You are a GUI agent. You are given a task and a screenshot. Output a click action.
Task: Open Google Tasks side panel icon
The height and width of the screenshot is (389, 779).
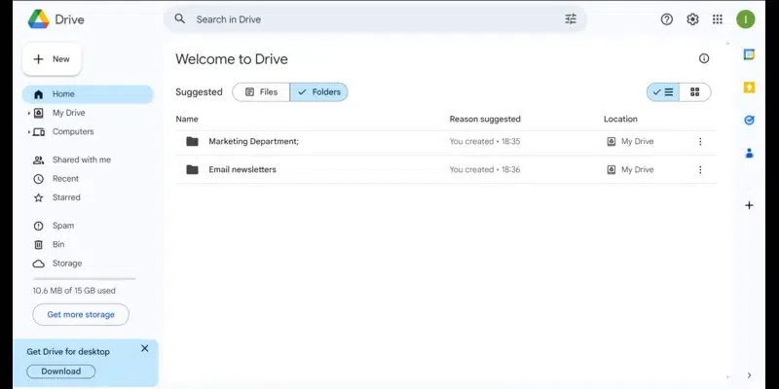pyautogui.click(x=749, y=120)
